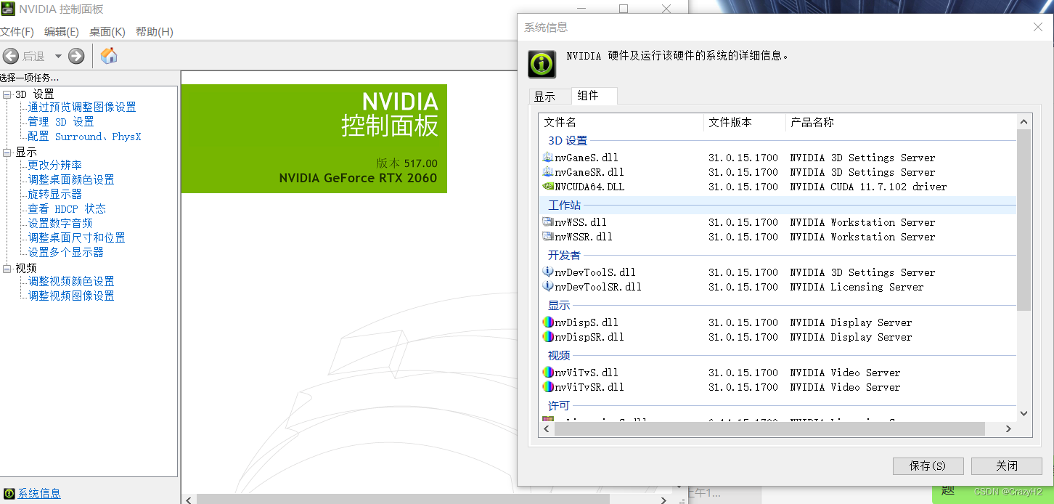
Task: Click the component list vertical scrollbar thumb
Action: 1024,220
